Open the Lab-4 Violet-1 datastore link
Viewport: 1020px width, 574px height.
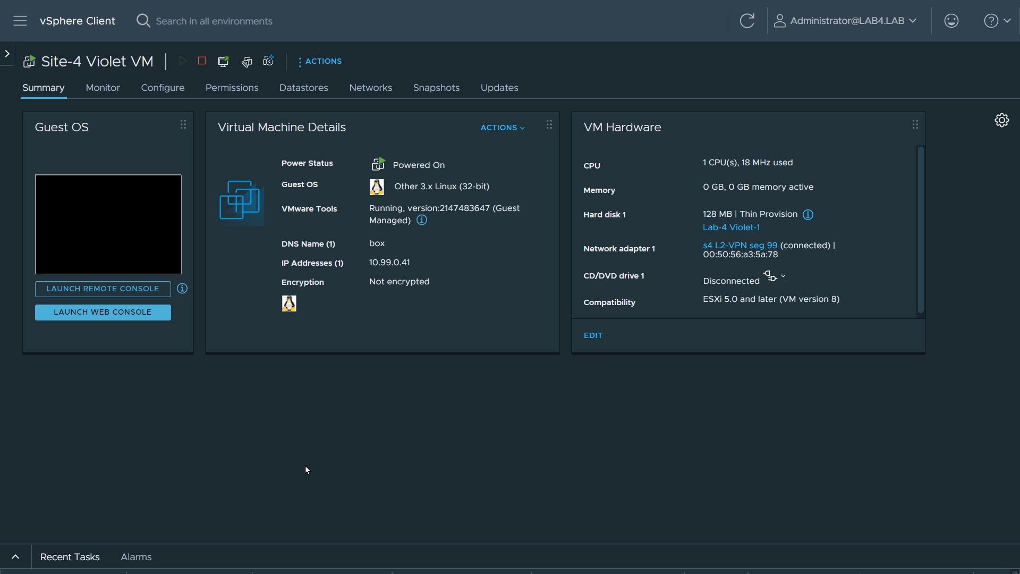pyautogui.click(x=731, y=227)
